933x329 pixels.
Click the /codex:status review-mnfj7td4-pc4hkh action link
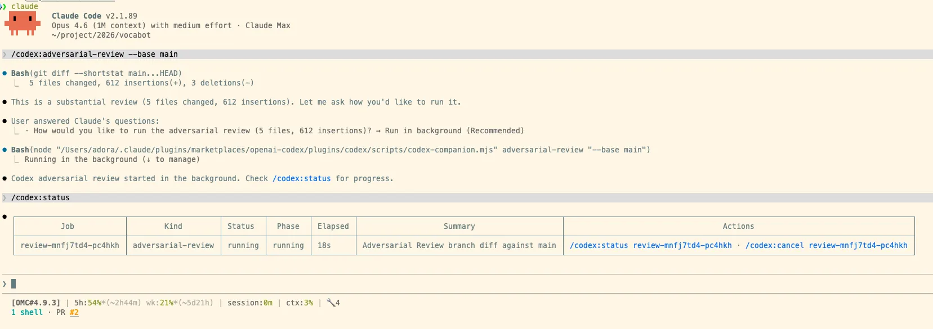650,245
